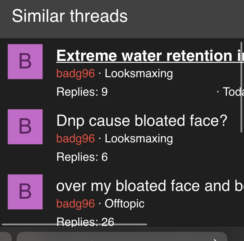This screenshot has height=241, width=244.
Task: Click the vertical scrollbar on the right
Action: click(x=241, y=87)
